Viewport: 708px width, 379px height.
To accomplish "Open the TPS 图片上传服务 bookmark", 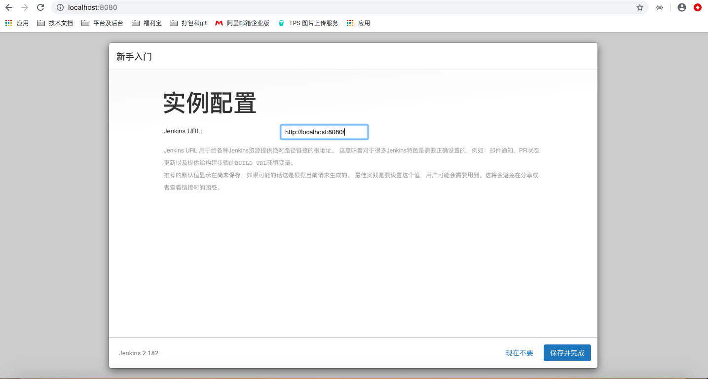I will pos(308,23).
